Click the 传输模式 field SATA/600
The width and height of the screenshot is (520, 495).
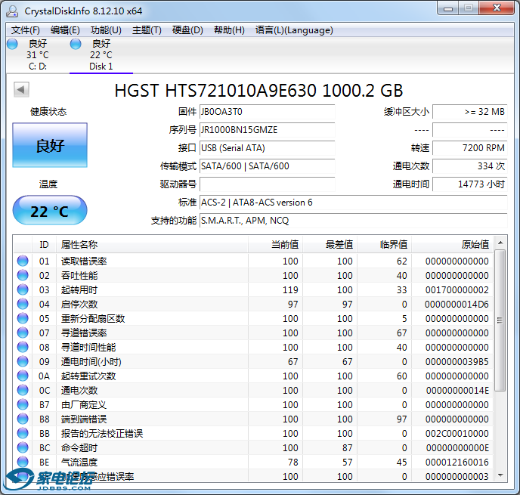click(x=268, y=166)
